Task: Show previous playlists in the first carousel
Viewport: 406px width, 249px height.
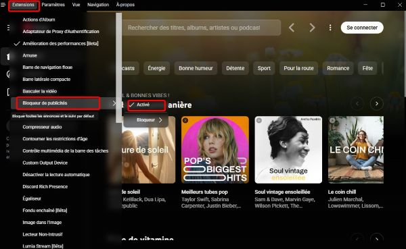Action: pyautogui.click(x=357, y=104)
